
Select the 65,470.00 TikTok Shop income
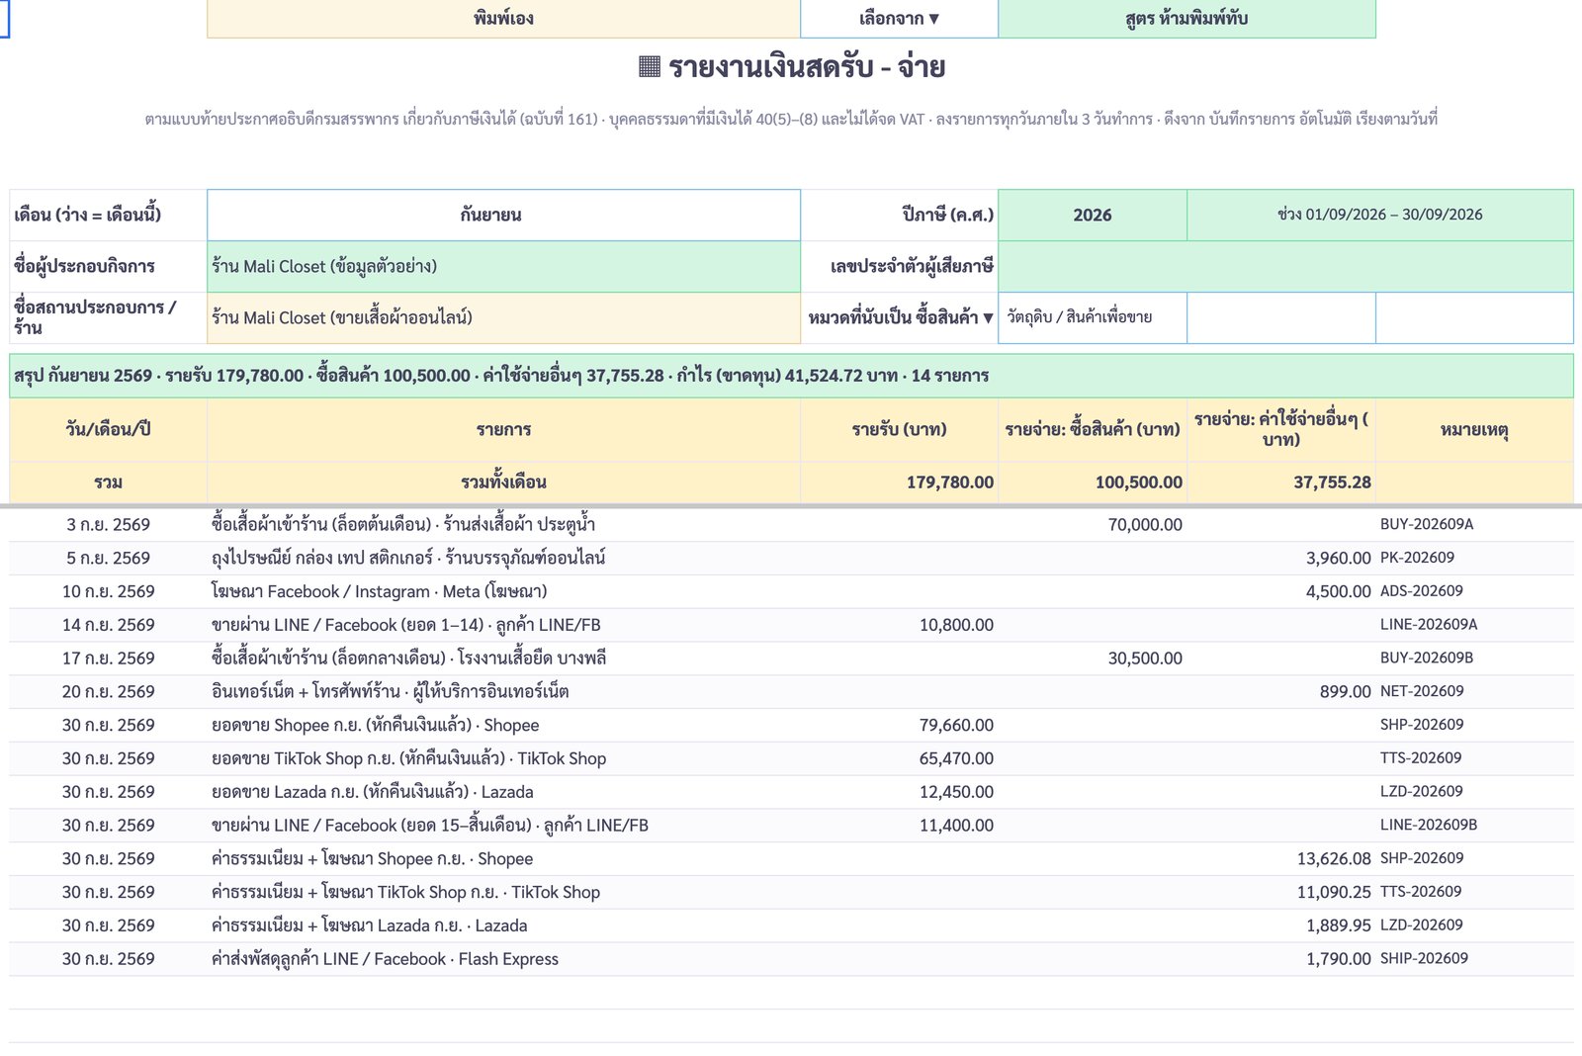(900, 758)
